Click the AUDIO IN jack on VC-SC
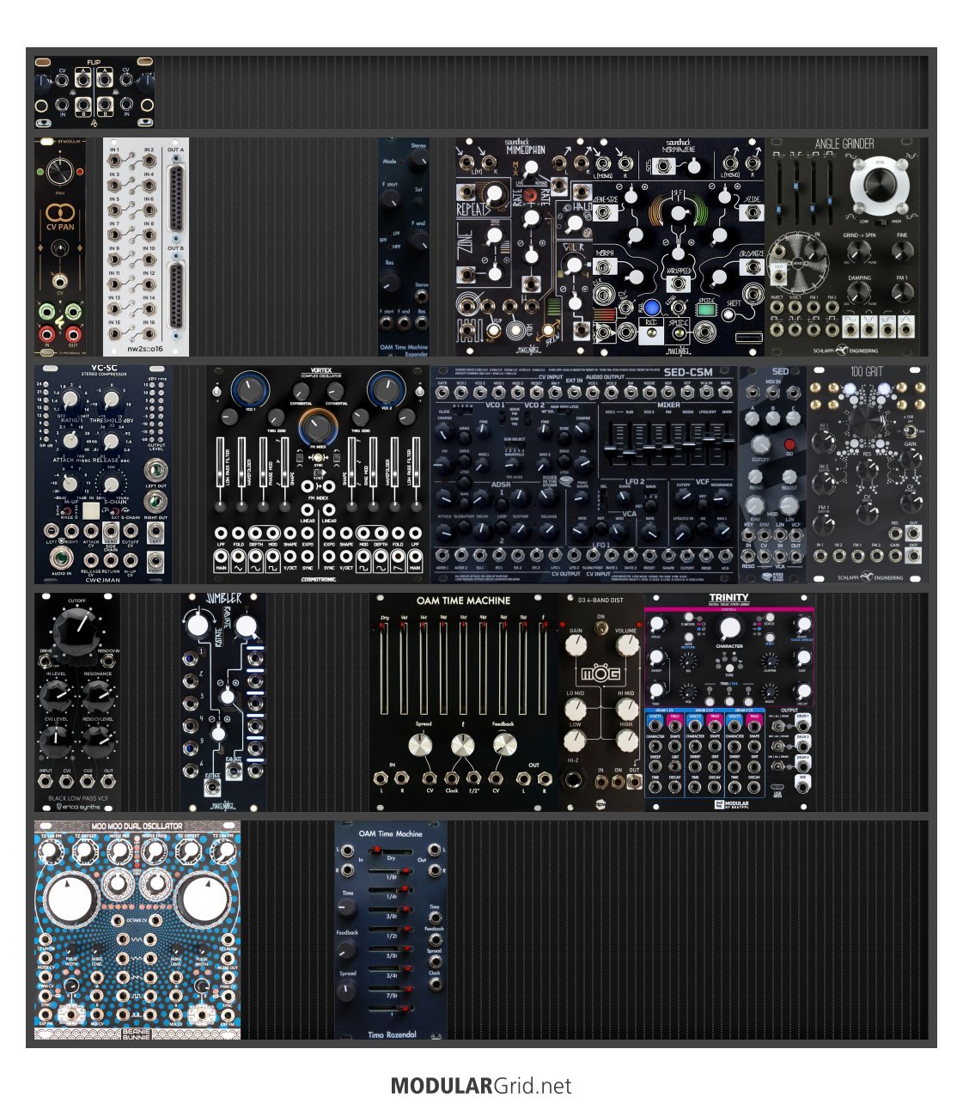 pyautogui.click(x=62, y=558)
